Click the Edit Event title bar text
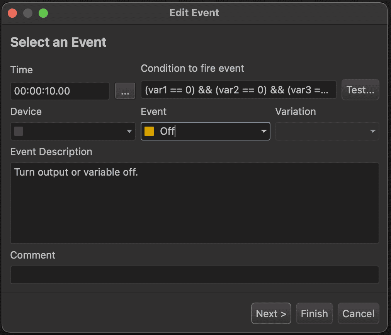Screen dimensions: 391x335 194,13
